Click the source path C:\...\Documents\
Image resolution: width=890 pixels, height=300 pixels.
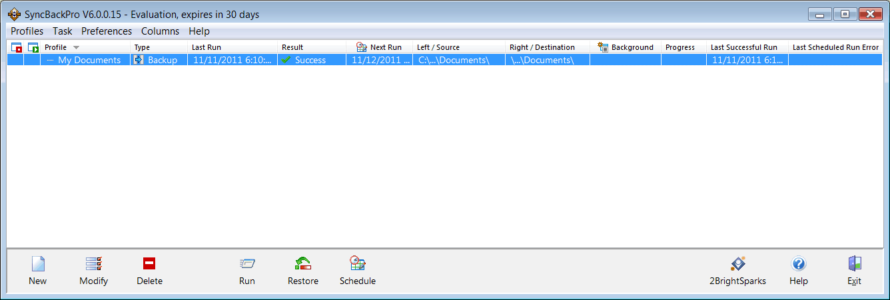tap(454, 60)
